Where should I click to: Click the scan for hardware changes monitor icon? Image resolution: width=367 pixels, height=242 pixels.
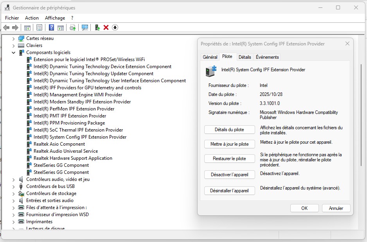click(85, 27)
